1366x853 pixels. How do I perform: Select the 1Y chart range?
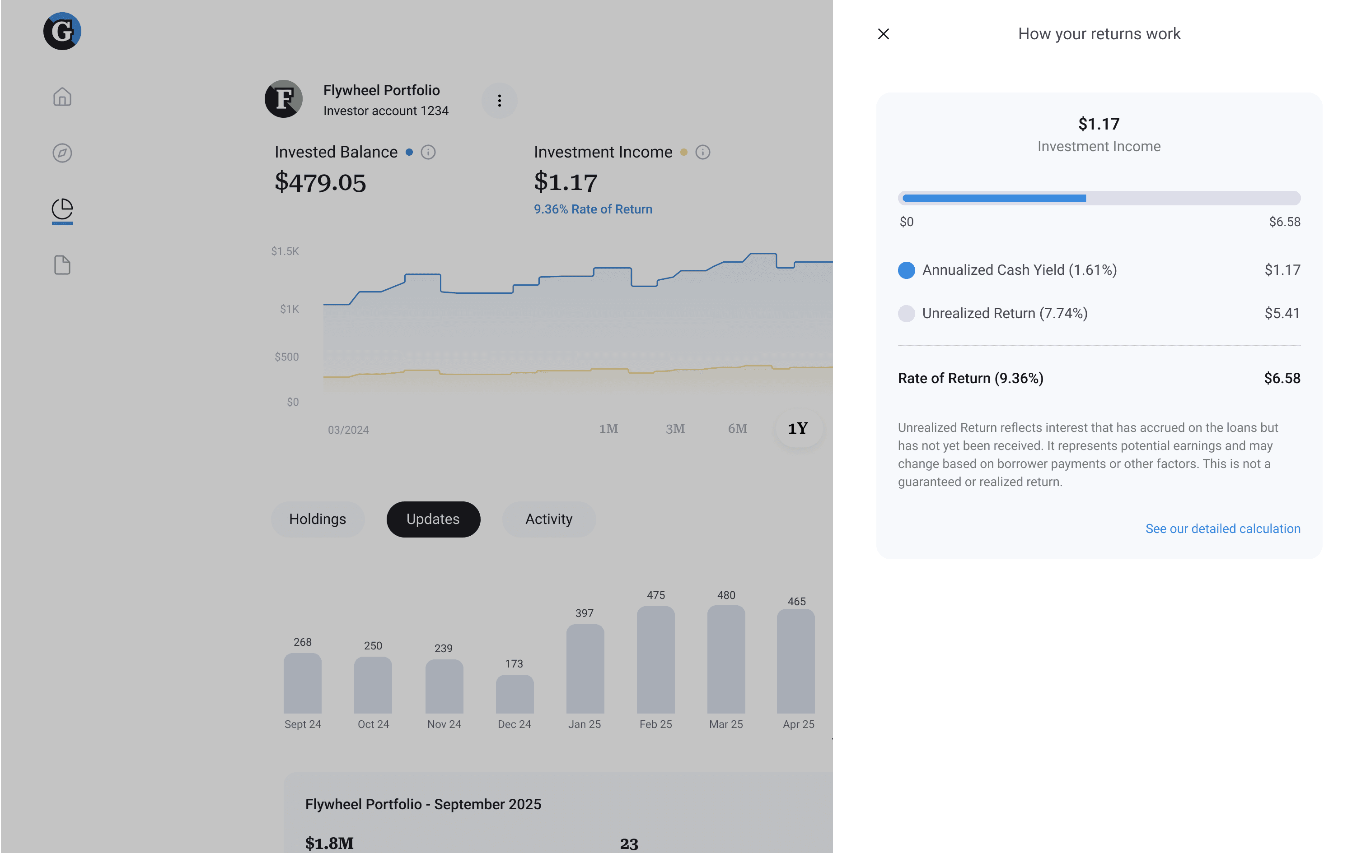[798, 428]
